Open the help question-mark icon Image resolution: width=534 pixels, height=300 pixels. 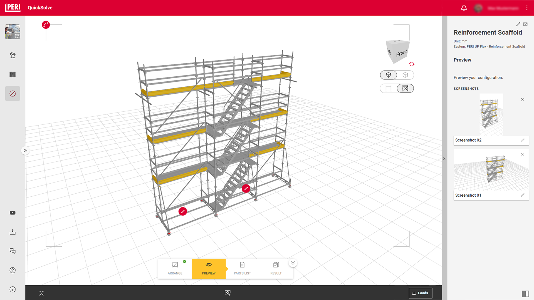(x=13, y=270)
